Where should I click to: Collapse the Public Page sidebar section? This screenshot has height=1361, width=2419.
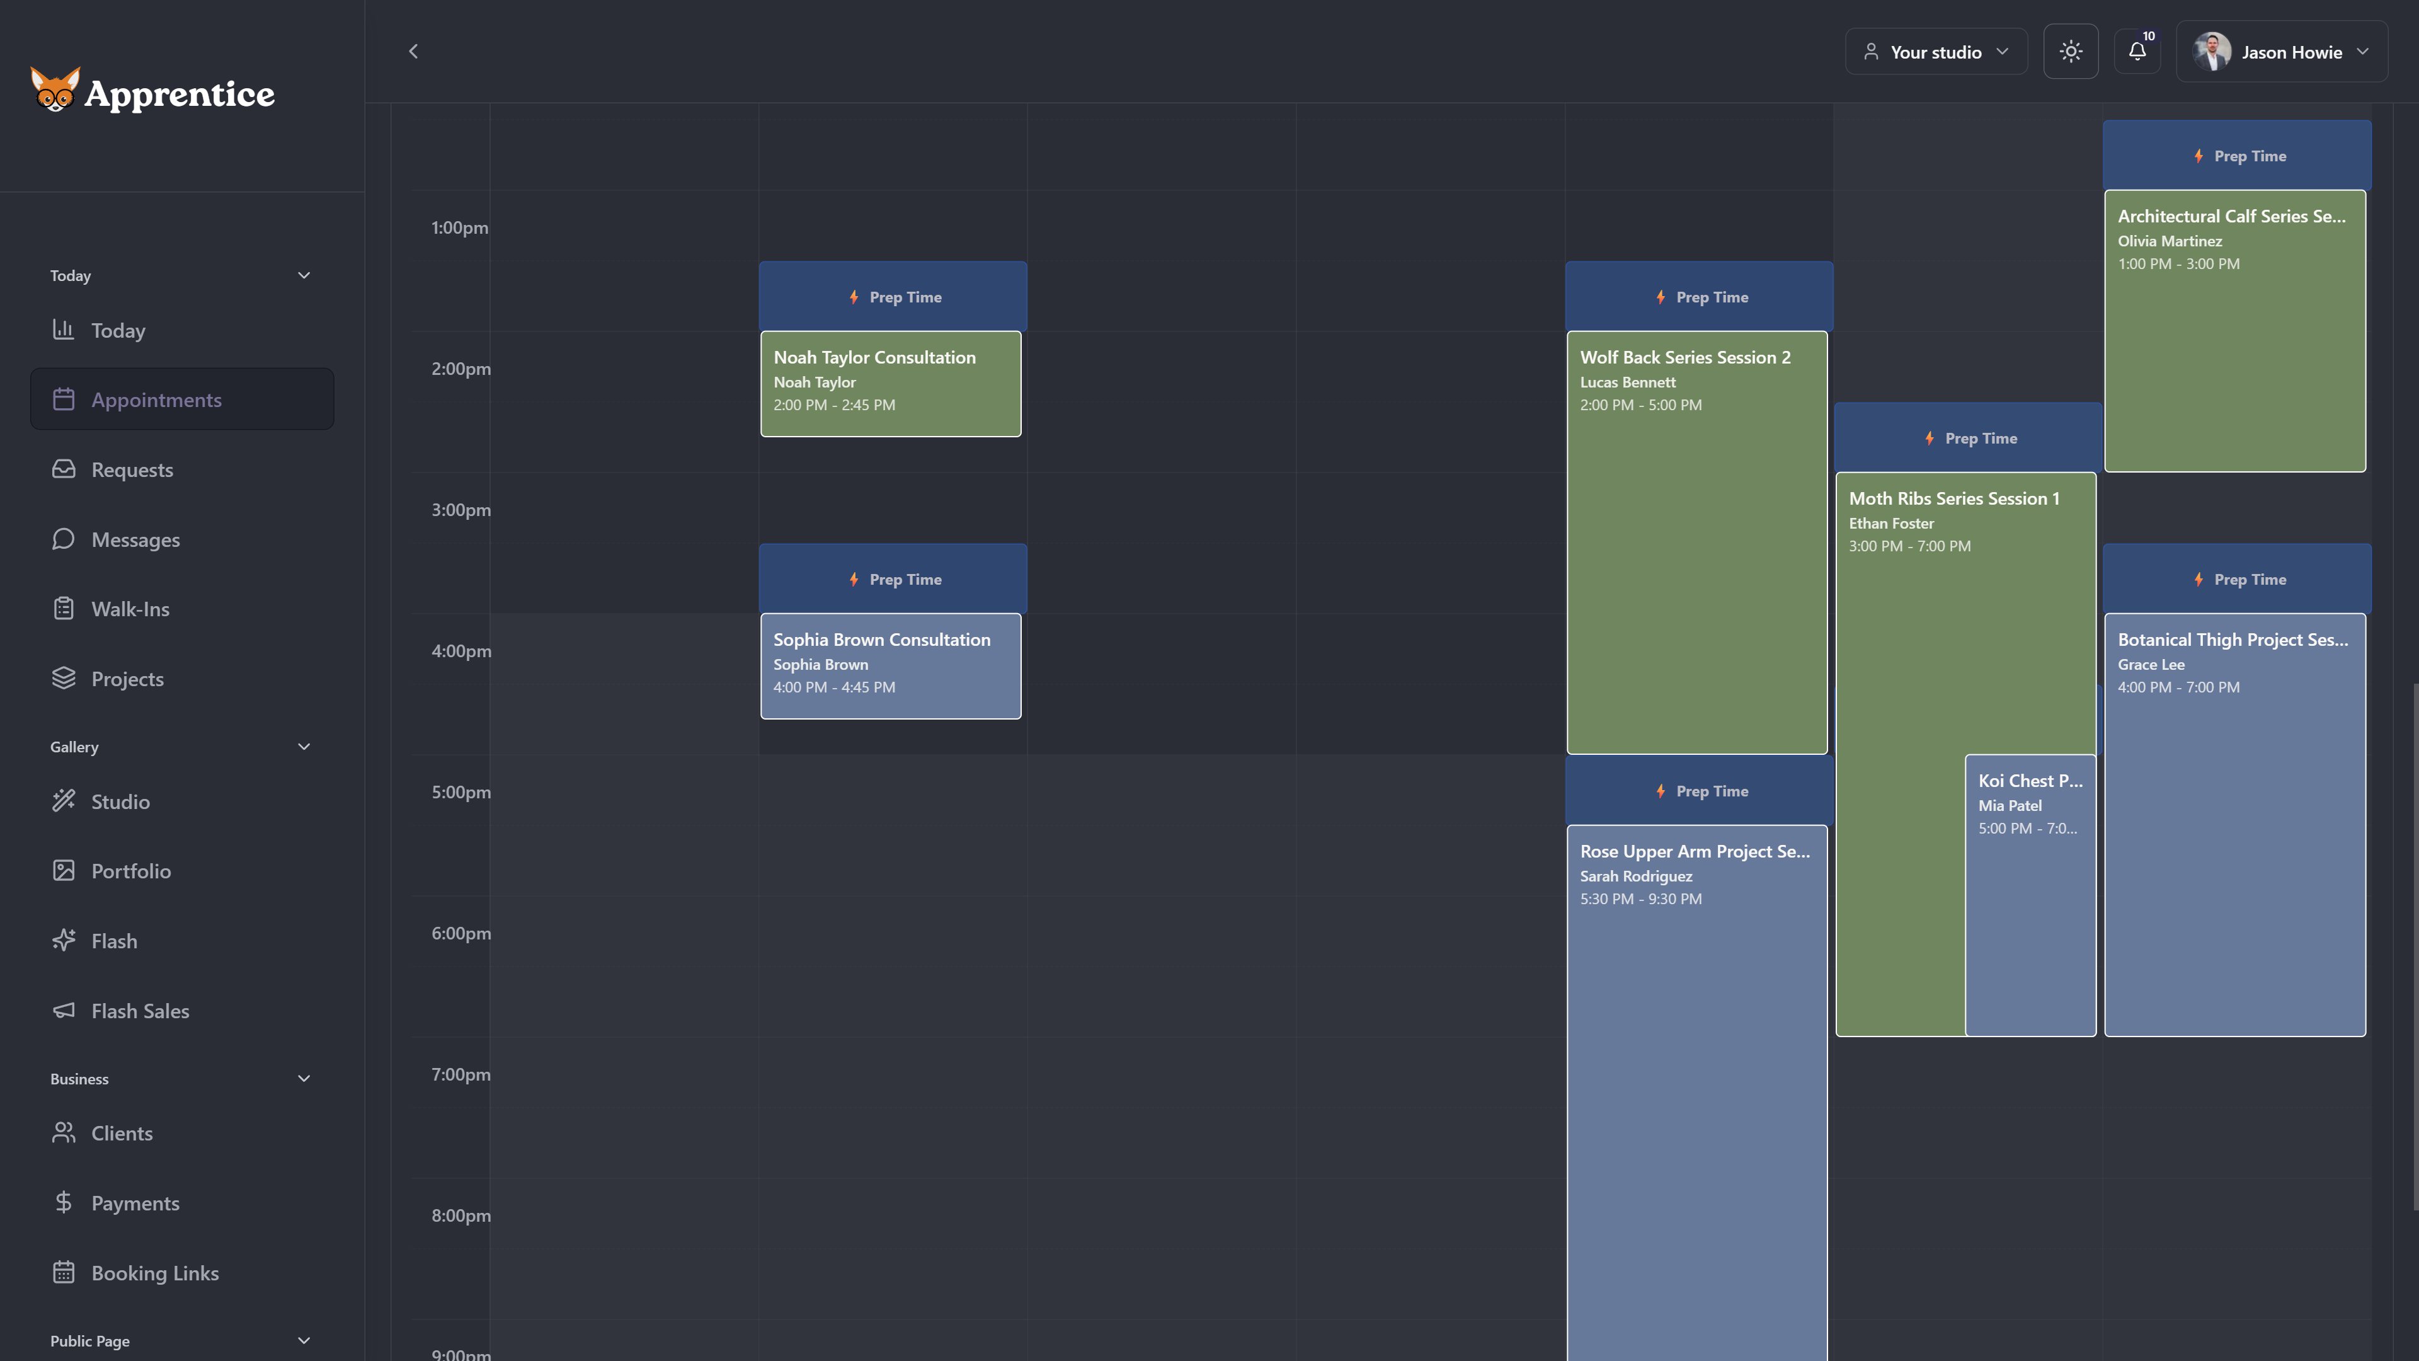pyautogui.click(x=303, y=1340)
